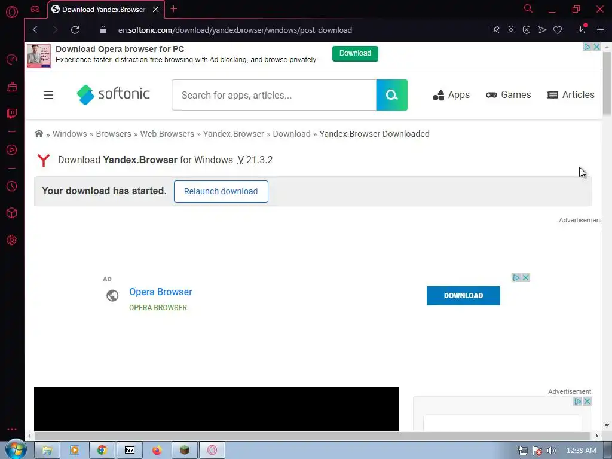The width and height of the screenshot is (612, 459).
Task: Close the bottom right sidebar ad
Action: point(587,401)
